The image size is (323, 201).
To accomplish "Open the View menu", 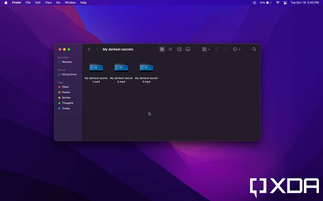I will (x=48, y=3).
